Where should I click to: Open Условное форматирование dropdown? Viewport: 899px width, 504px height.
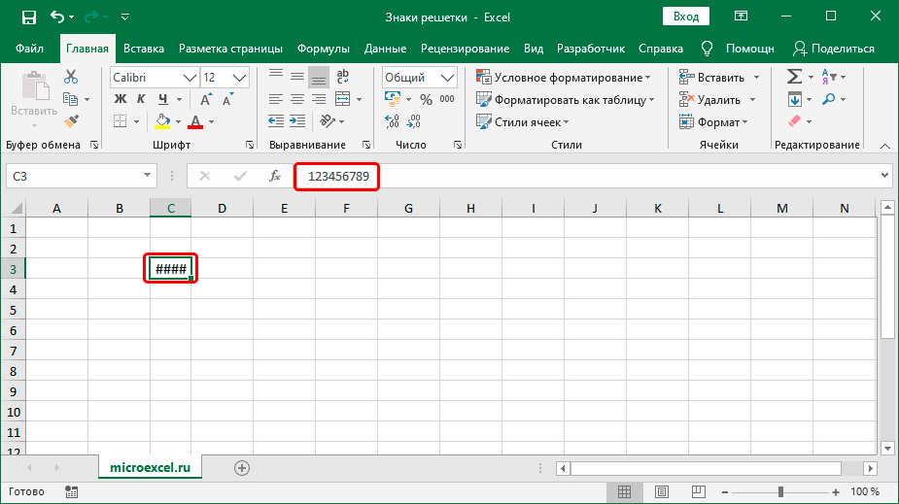[x=564, y=78]
